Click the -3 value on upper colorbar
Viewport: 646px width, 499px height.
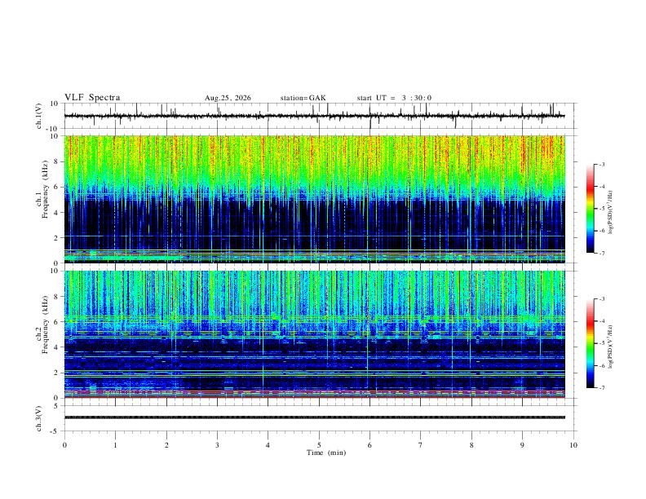(x=602, y=164)
